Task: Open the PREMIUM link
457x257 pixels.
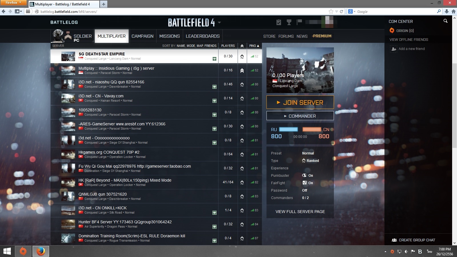Action: tap(322, 36)
